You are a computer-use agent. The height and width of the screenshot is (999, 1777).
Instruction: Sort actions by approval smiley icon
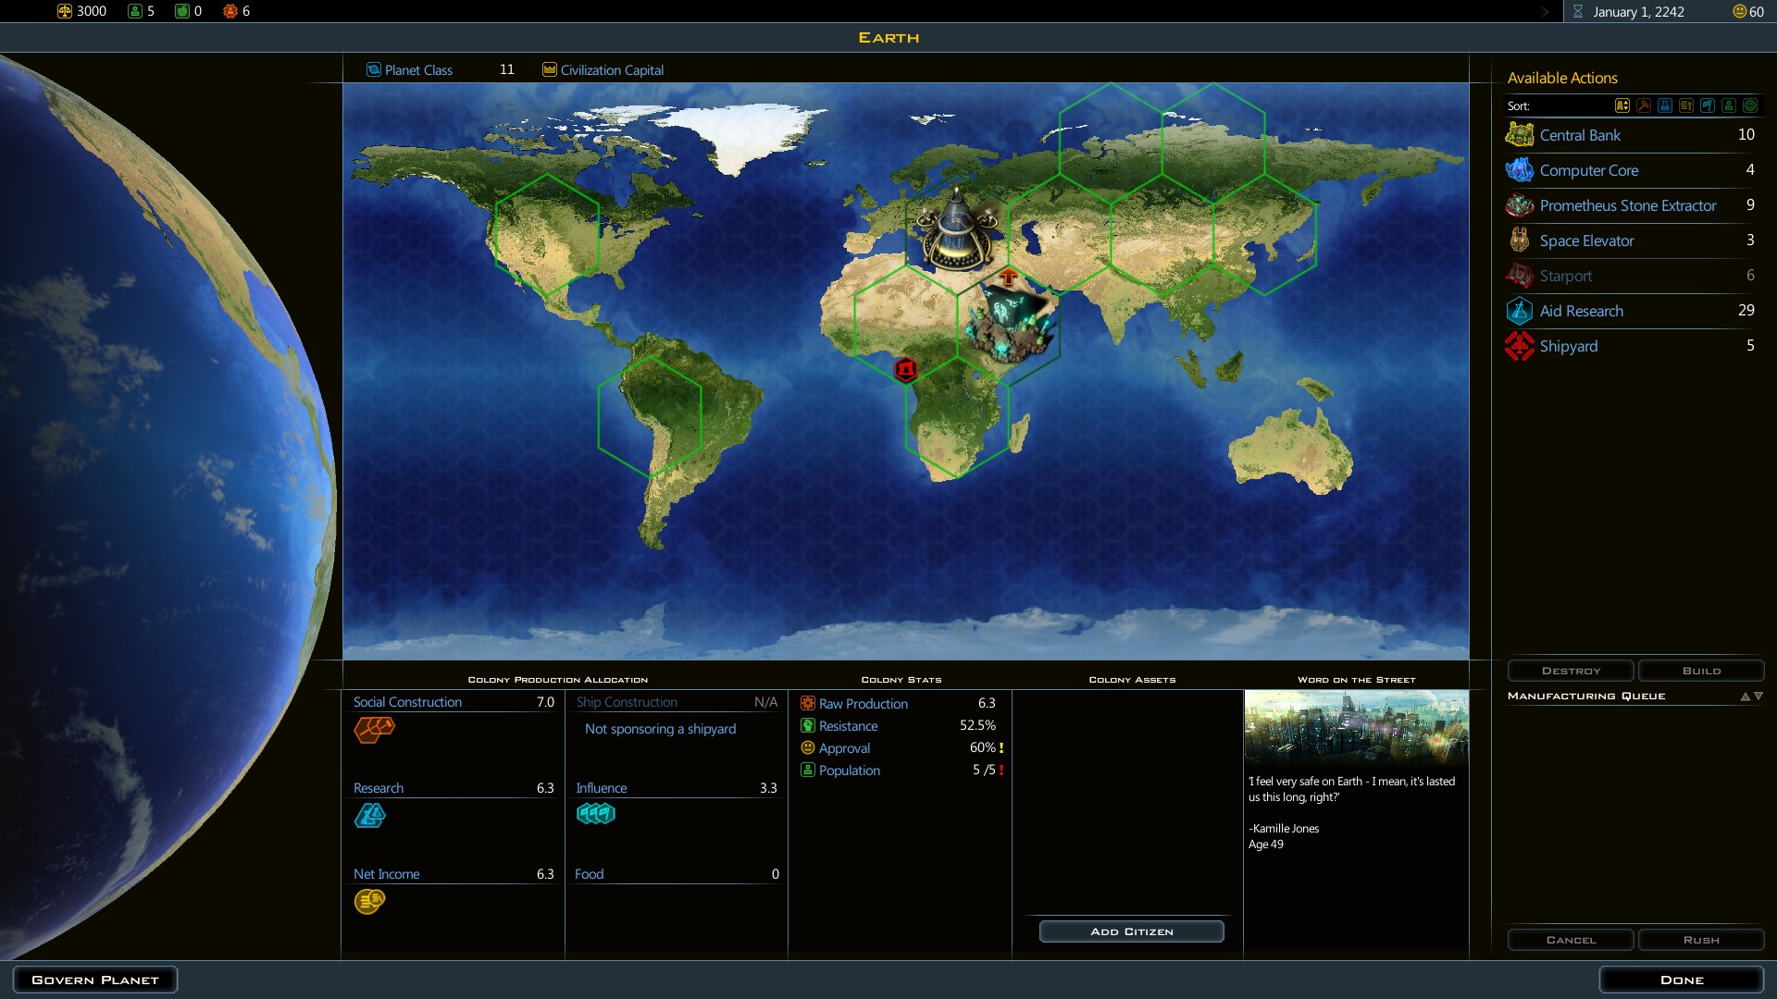[1750, 105]
